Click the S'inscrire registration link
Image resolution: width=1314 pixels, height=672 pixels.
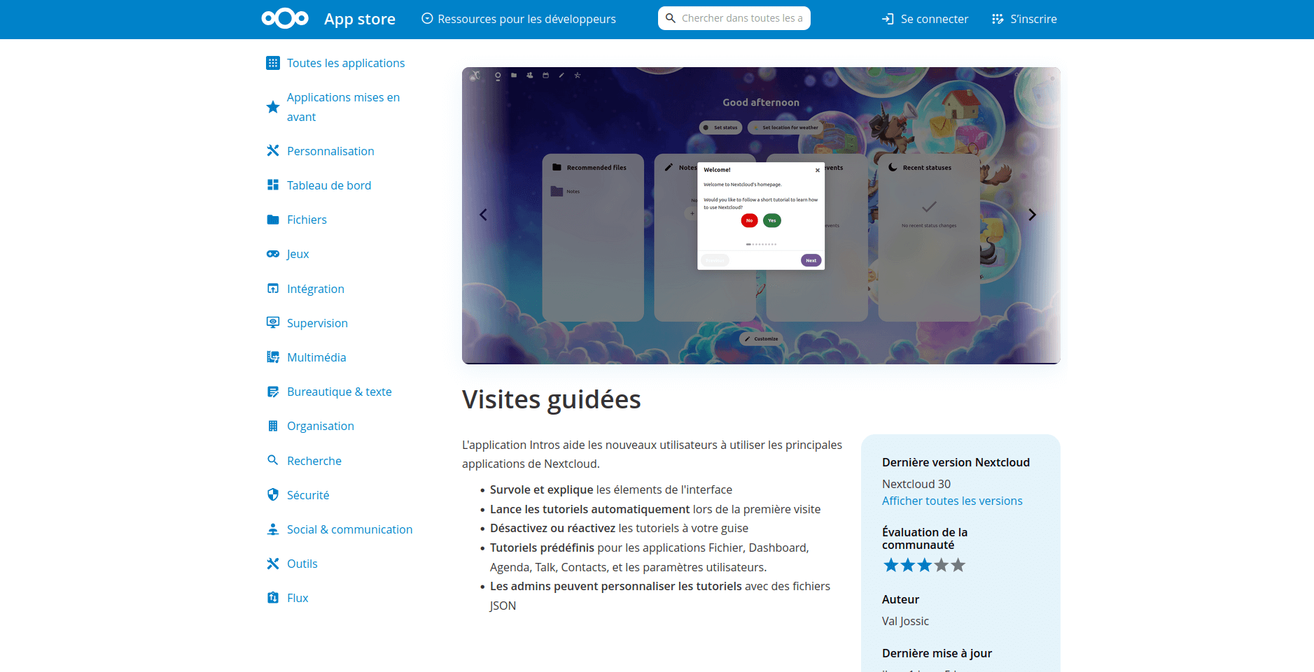pos(1025,19)
